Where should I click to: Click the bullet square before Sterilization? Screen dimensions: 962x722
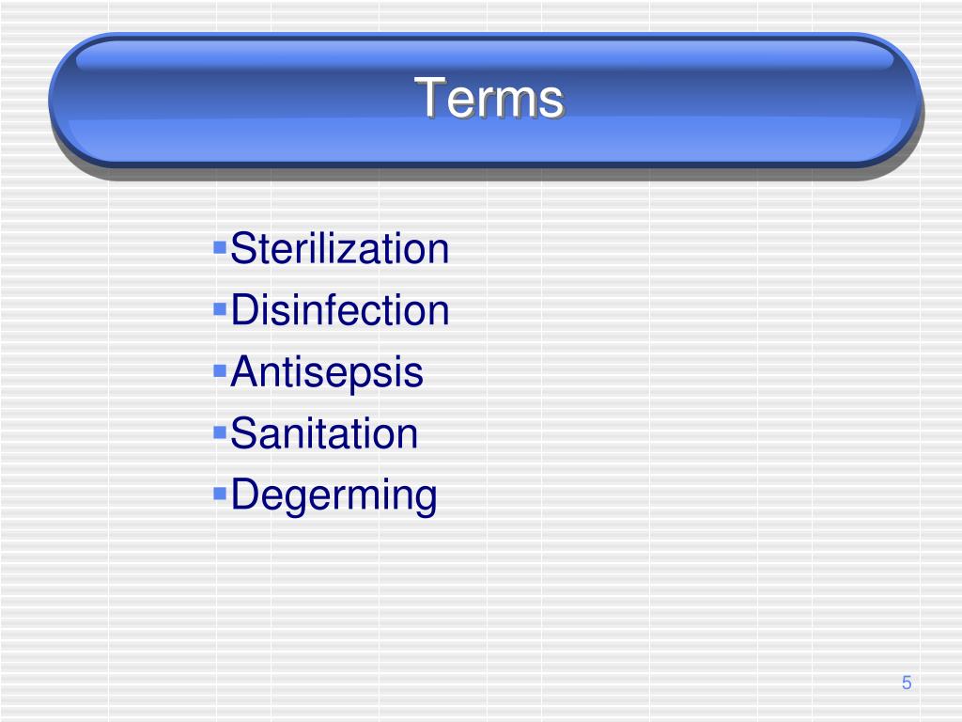220,247
